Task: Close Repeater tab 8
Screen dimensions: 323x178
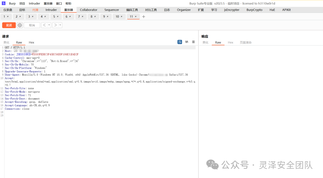Action: pos(95,16)
